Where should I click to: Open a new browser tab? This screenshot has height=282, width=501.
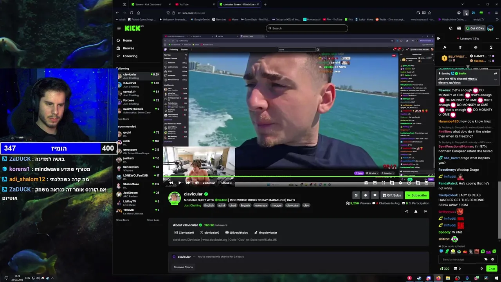tap(265, 4)
